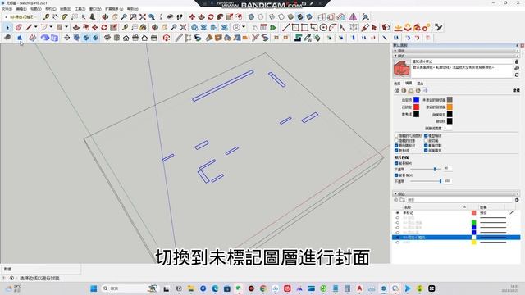Switch to the Select tab in Styles
Screen dimensions: 525x295
pos(397,84)
